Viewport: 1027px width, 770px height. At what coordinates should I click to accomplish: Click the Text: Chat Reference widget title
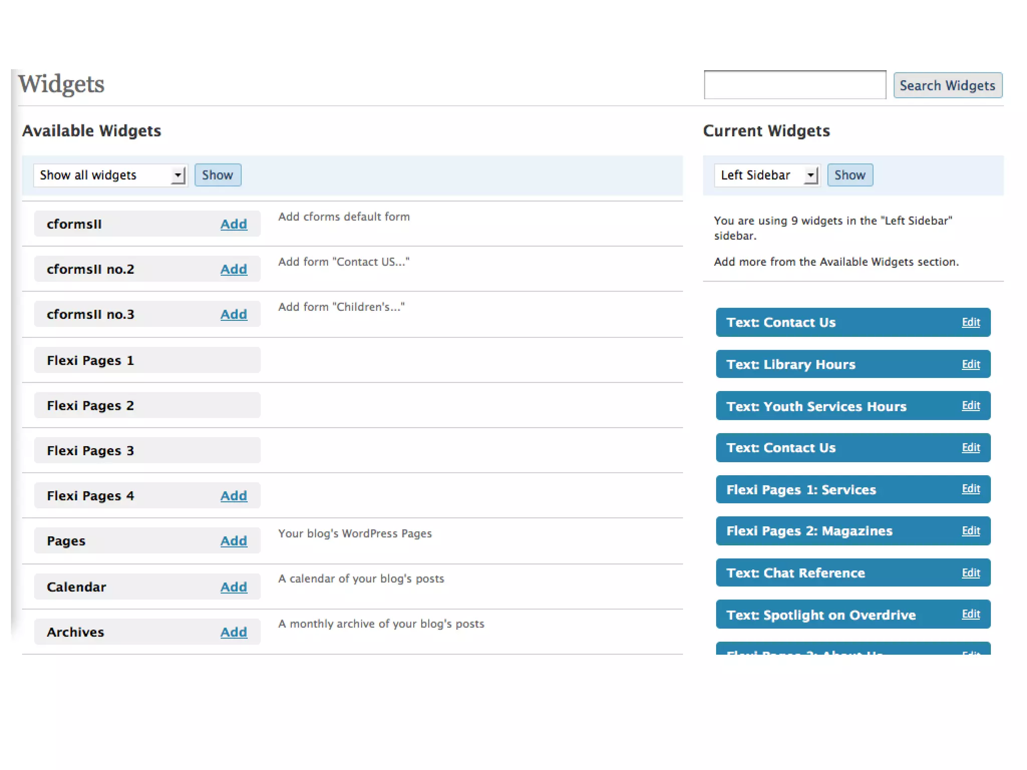coord(796,573)
